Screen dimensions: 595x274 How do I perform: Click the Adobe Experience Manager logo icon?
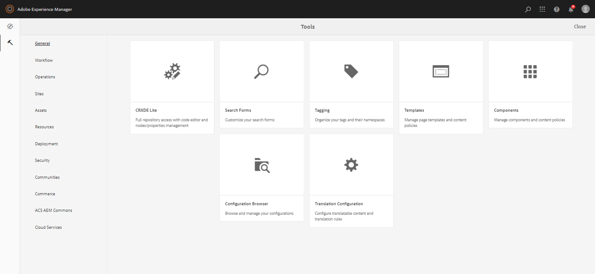(x=10, y=9)
